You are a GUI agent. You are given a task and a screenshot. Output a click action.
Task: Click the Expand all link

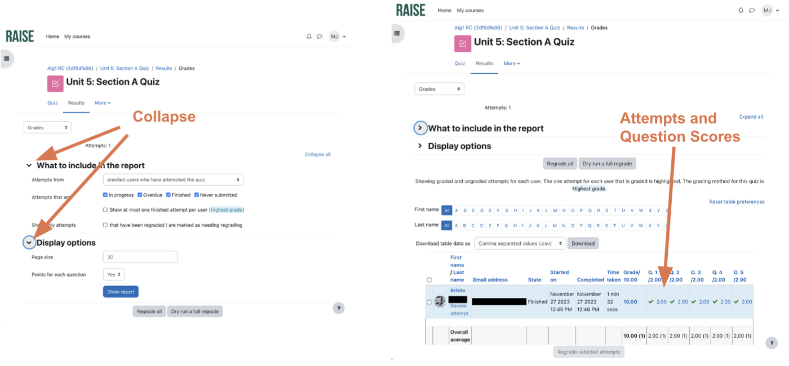pos(751,117)
